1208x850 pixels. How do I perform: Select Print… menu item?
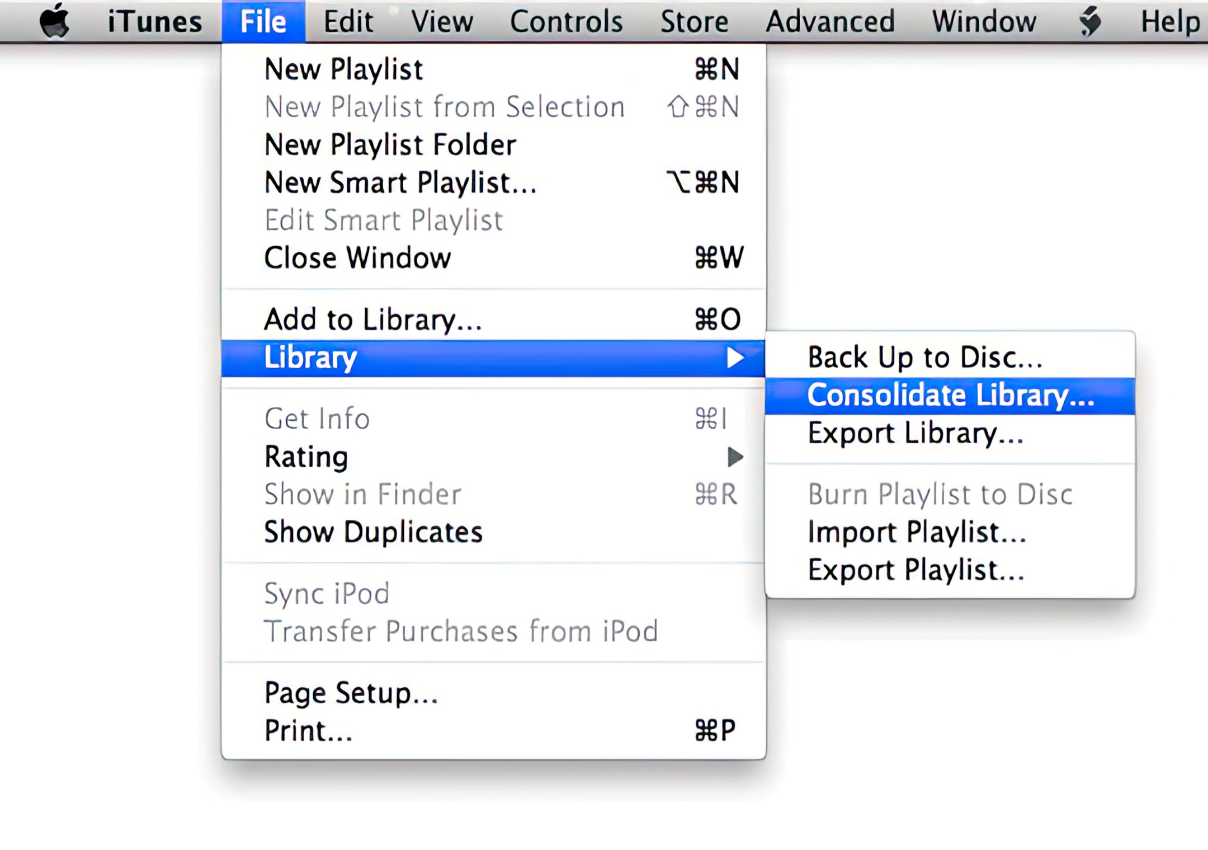[493, 730]
